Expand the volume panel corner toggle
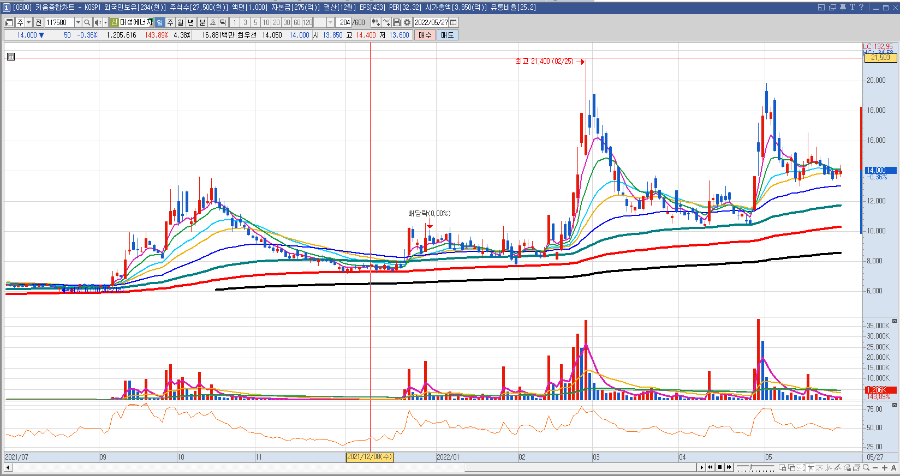The image size is (900, 476). pyautogui.click(x=895, y=321)
